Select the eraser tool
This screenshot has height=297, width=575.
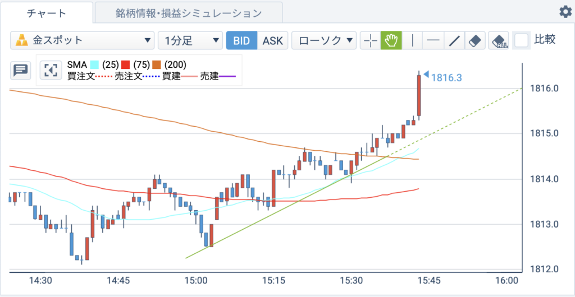point(475,40)
